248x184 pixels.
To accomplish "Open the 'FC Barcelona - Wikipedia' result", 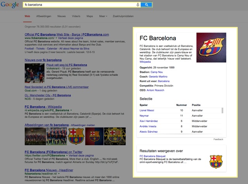I will (x=43, y=107).
